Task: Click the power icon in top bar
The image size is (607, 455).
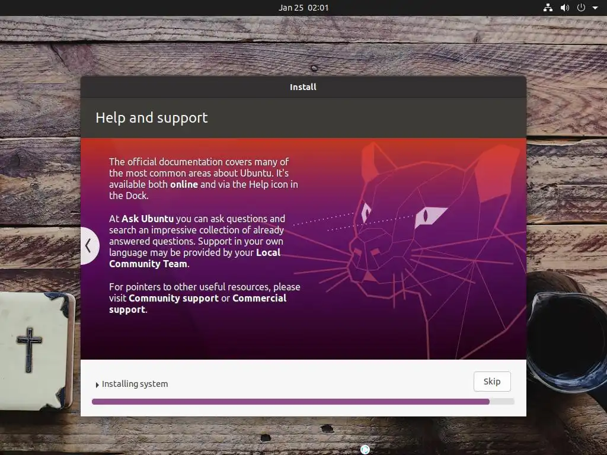Action: pyautogui.click(x=581, y=8)
